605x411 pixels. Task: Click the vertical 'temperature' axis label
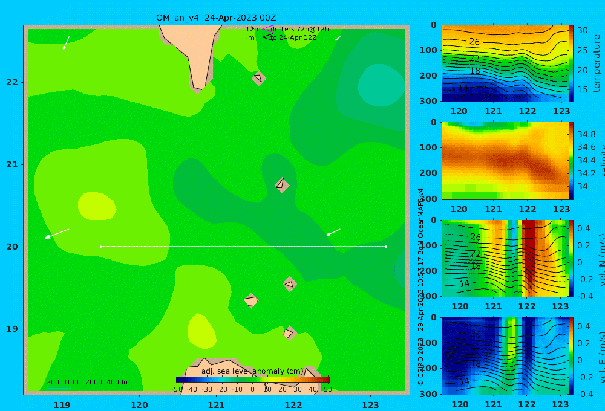pyautogui.click(x=597, y=63)
